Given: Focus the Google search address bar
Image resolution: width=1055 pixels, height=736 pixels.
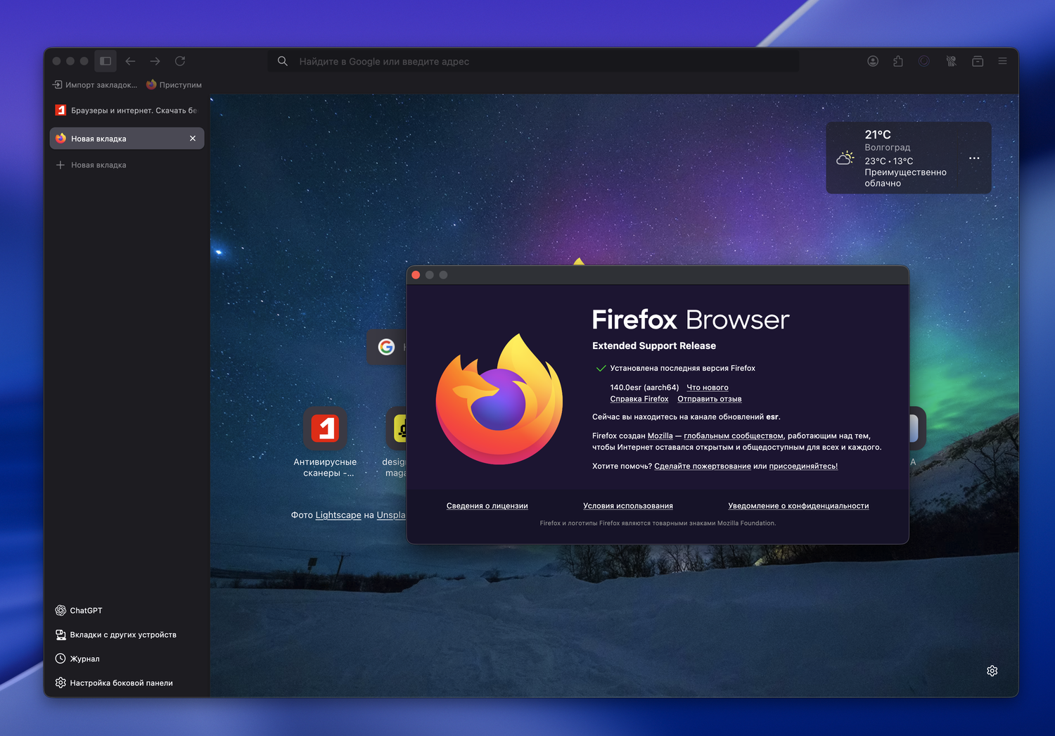Looking at the screenshot, I should coord(533,61).
